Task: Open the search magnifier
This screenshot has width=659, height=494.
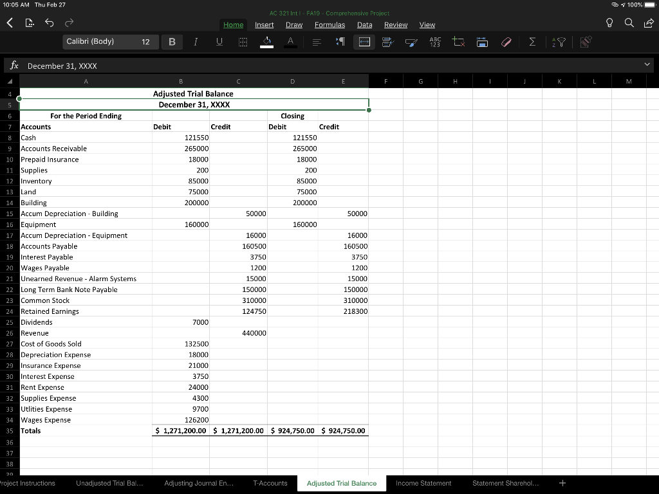Action: [629, 23]
